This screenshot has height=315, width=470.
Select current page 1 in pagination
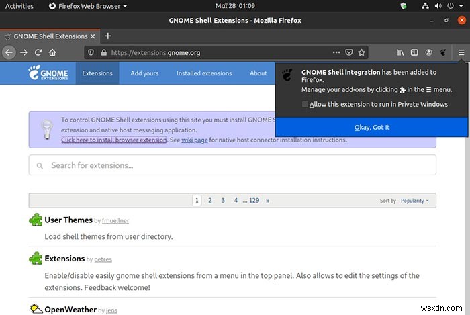tap(197, 201)
